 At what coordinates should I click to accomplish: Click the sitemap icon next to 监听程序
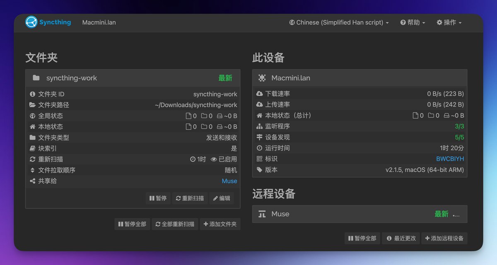click(260, 126)
